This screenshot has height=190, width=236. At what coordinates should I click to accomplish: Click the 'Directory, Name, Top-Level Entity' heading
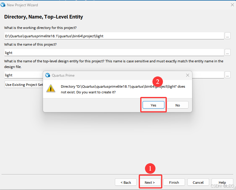point(44,17)
